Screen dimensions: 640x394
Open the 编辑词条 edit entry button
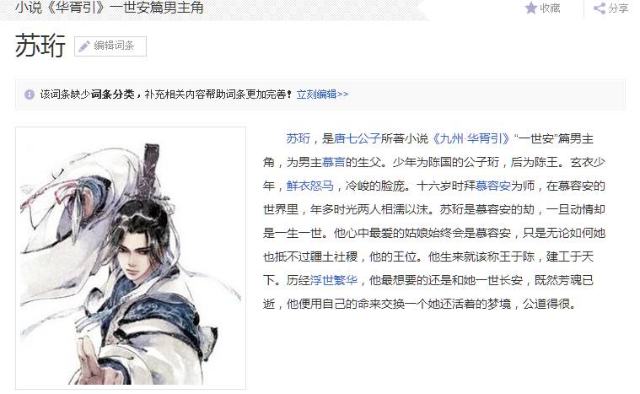[x=110, y=46]
